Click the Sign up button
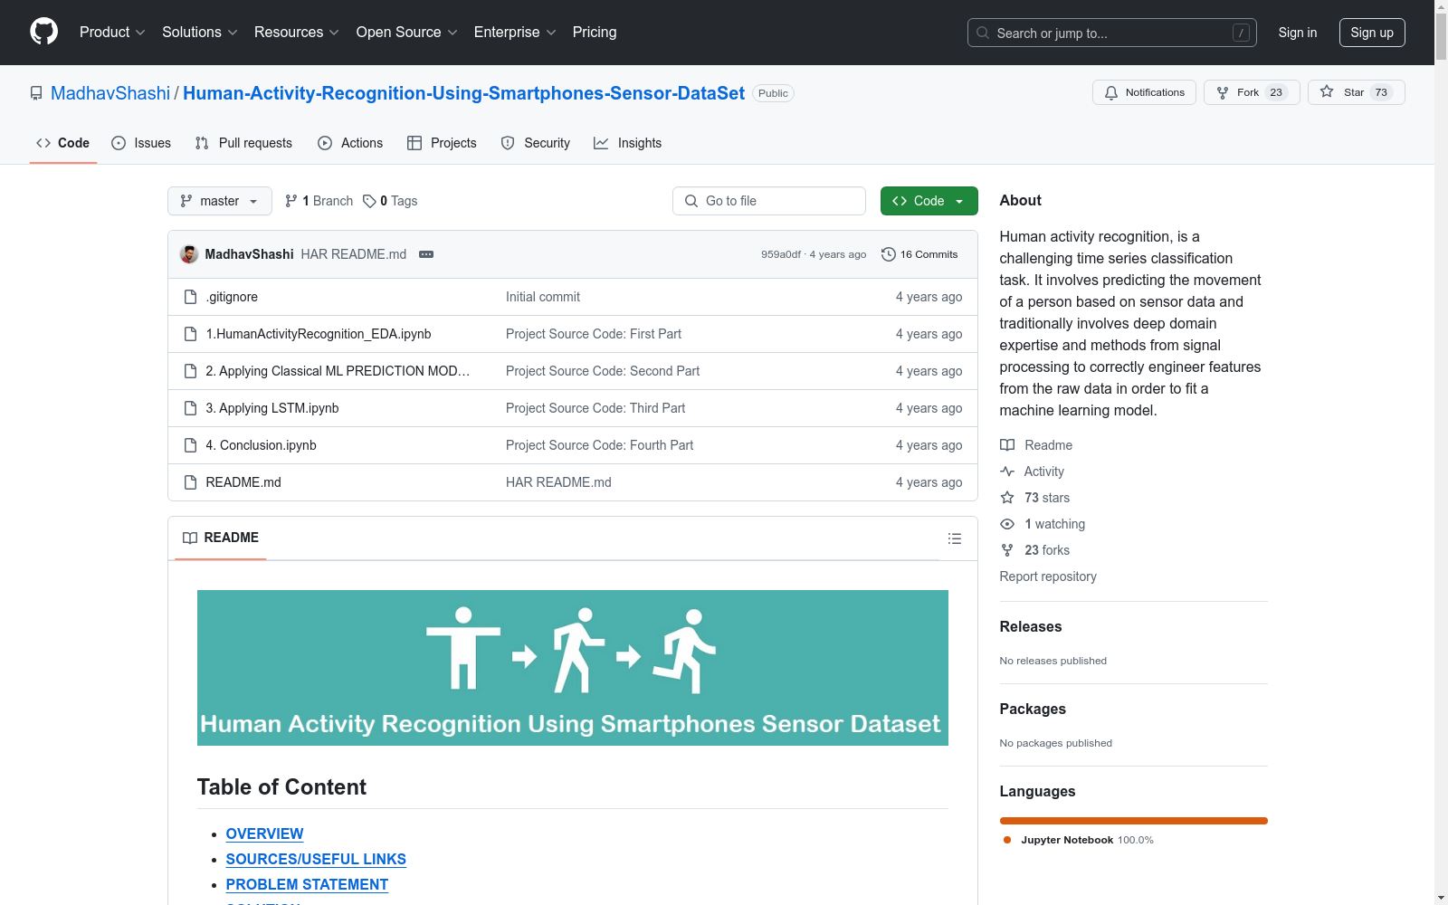 click(1372, 33)
